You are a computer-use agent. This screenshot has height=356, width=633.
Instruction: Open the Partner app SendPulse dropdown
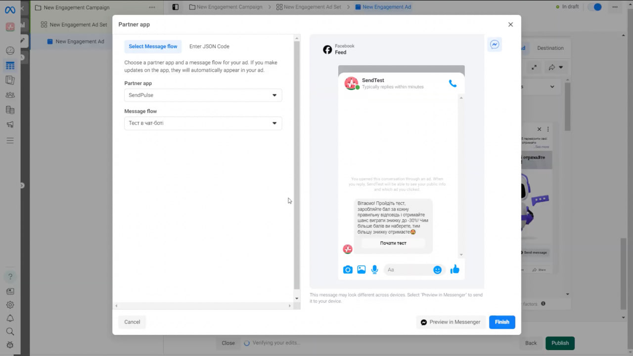[x=203, y=95]
